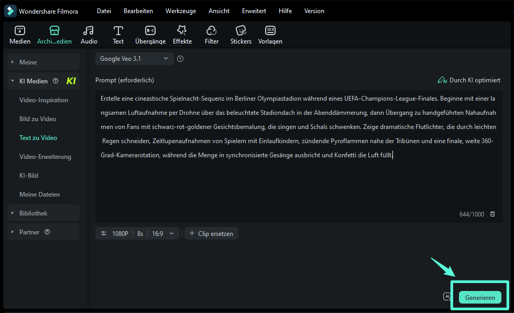This screenshot has height=313, width=514.
Task: Click Durch KI optimiert
Action: tap(469, 80)
